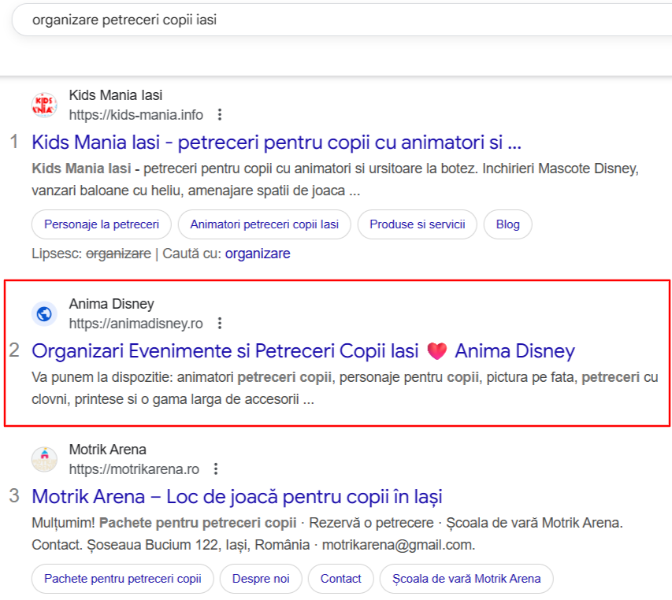Click snippet starting 'Mulțumim! Pachete pentru petreceri'

pyautogui.click(x=328, y=534)
